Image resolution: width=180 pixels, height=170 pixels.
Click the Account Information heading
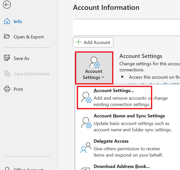106,8
